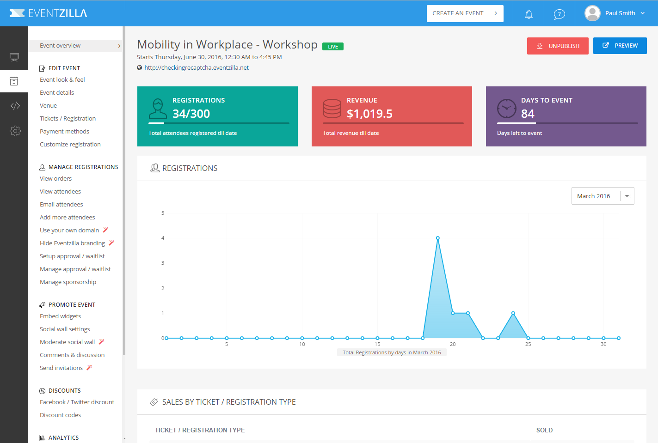Click the help chat bubble icon

pyautogui.click(x=559, y=14)
